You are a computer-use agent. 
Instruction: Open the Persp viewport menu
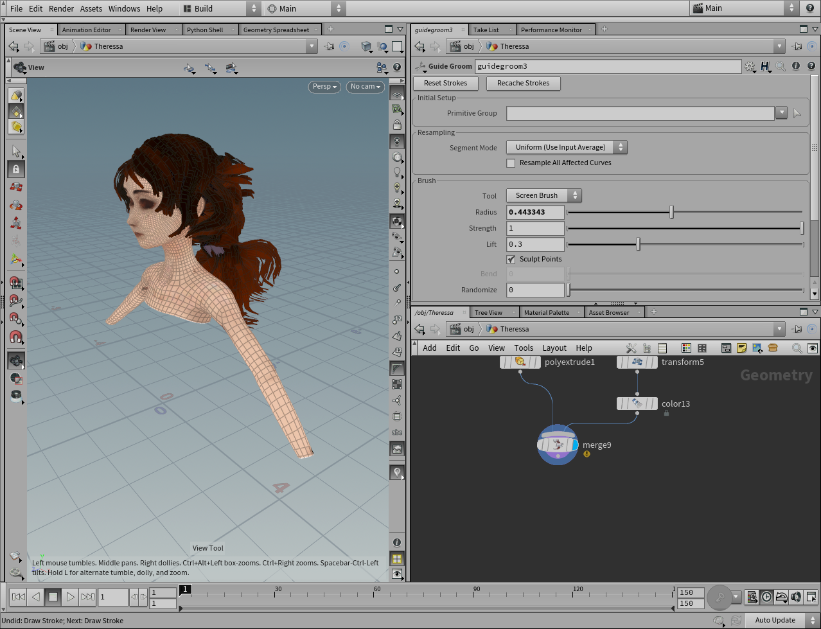[324, 86]
